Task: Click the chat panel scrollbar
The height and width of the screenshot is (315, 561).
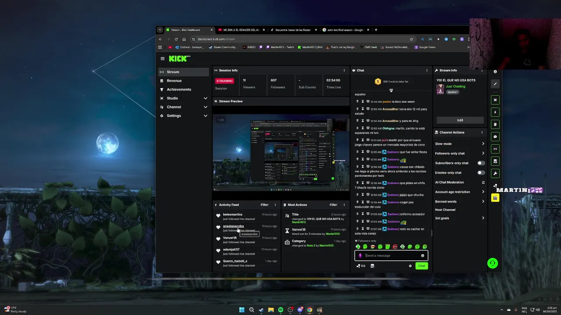Action: [x=432, y=233]
